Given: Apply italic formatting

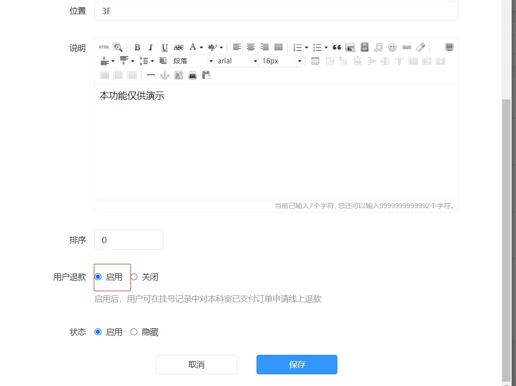Looking at the screenshot, I should click(x=151, y=47).
